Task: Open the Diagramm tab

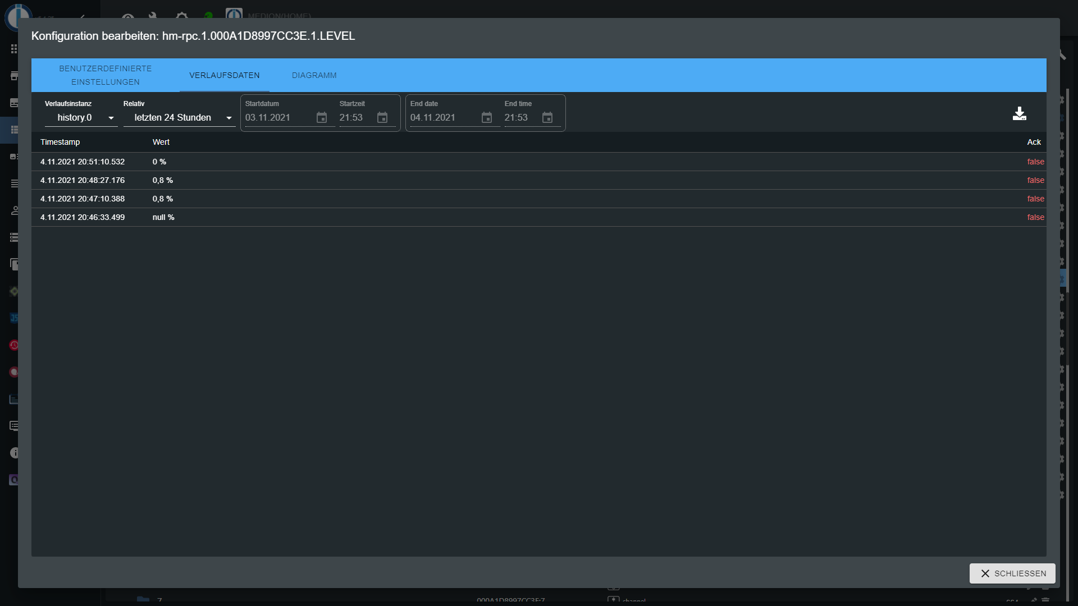Action: (314, 75)
